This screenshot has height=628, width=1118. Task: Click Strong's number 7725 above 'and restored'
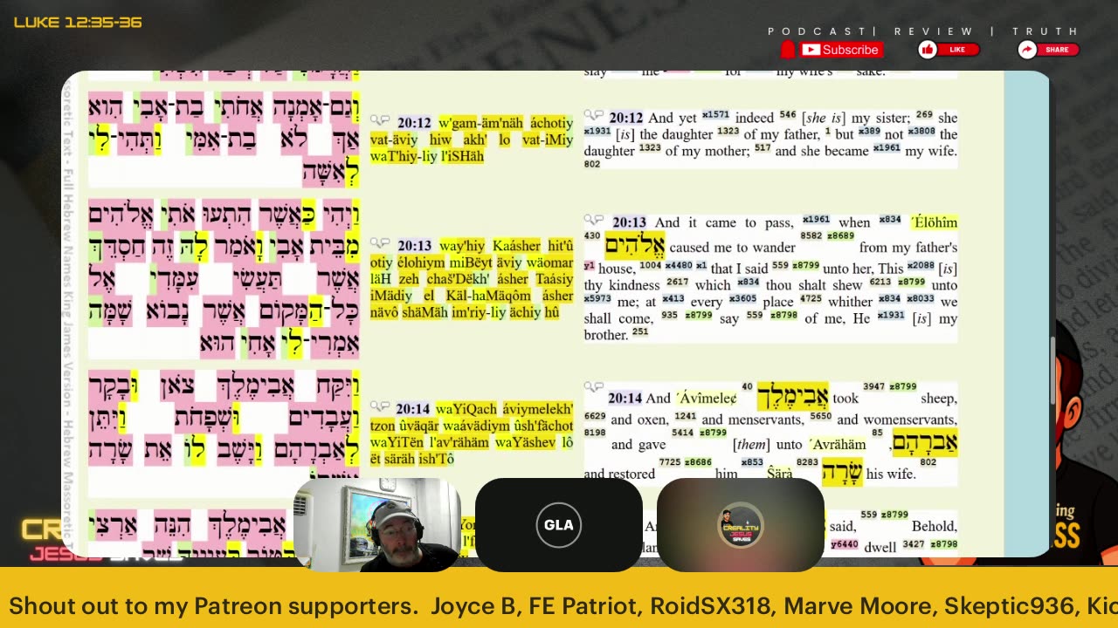pos(670,462)
